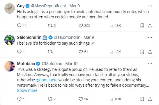The image size is (159, 105).
Task: Bookmark Guy's tweet
Action: click(142, 25)
